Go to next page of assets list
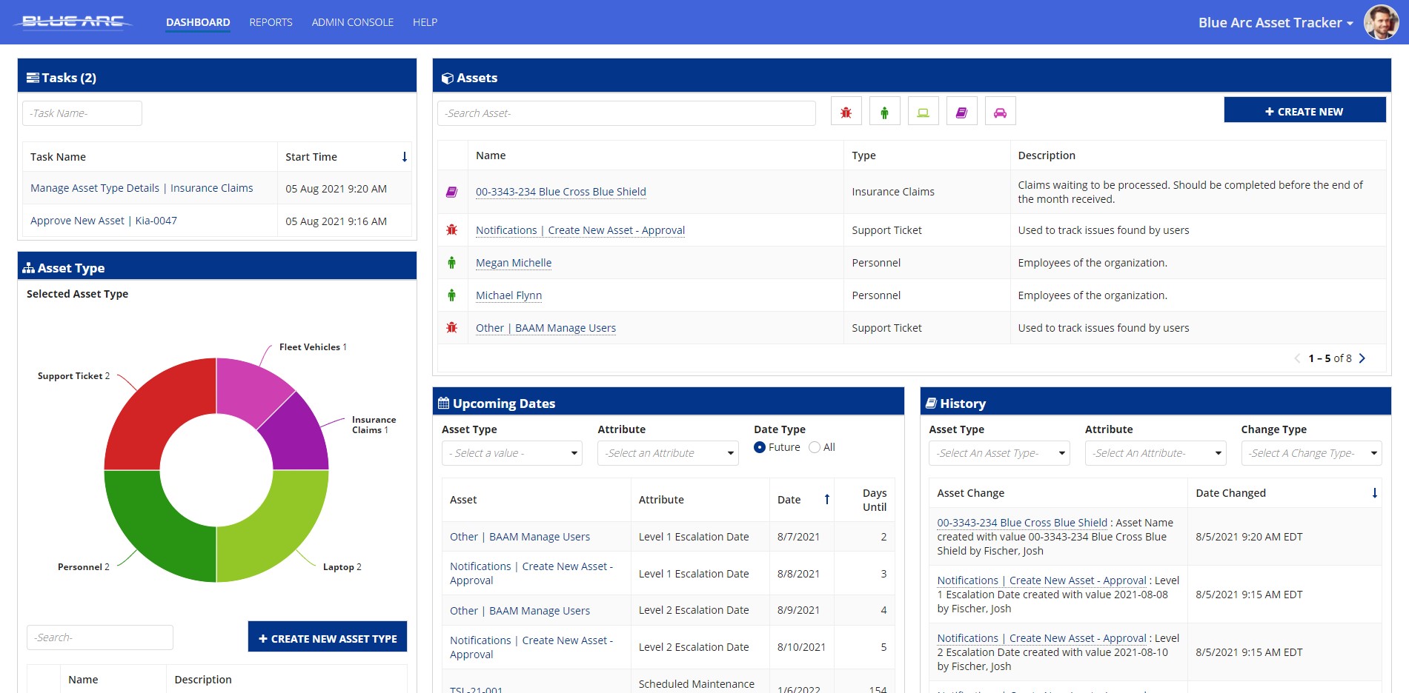Screen dimensions: 1409x693 pyautogui.click(x=1362, y=358)
